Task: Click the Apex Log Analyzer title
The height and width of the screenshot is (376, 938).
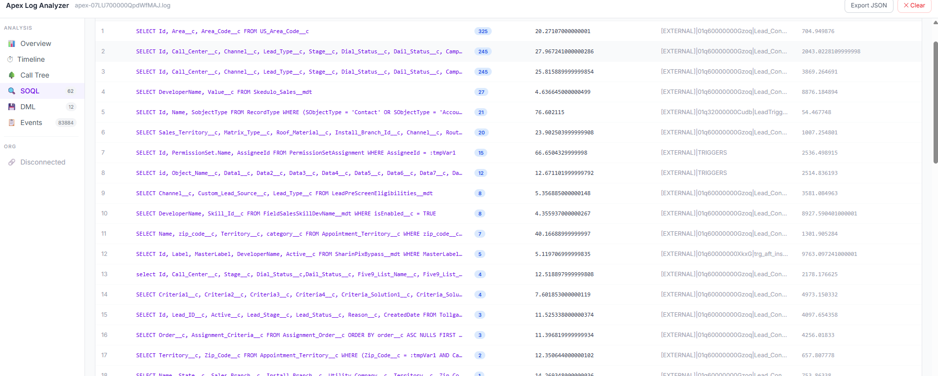Action: 38,5
